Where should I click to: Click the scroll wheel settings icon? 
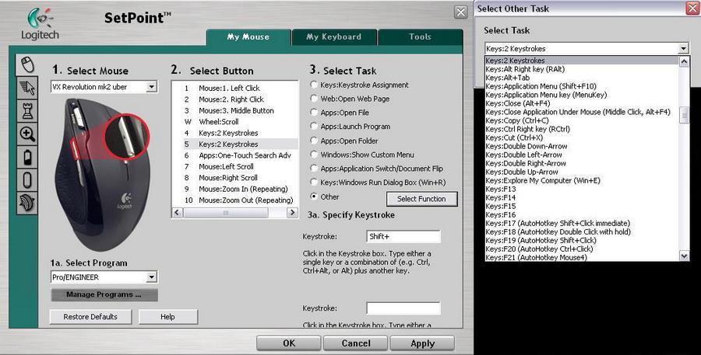26,180
